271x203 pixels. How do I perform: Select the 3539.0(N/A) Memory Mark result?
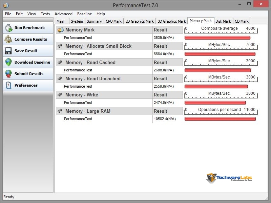point(164,38)
